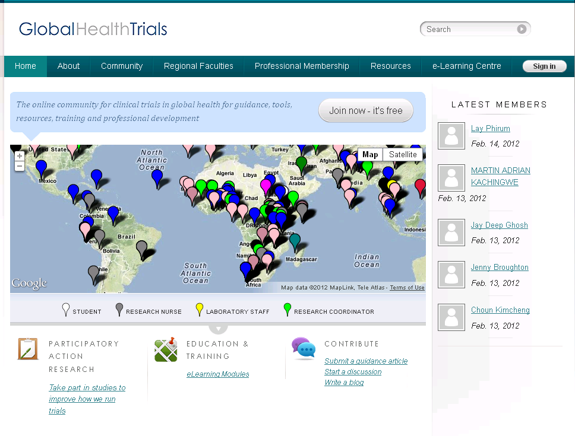Click the Global Health Trials logo

pos(93,29)
